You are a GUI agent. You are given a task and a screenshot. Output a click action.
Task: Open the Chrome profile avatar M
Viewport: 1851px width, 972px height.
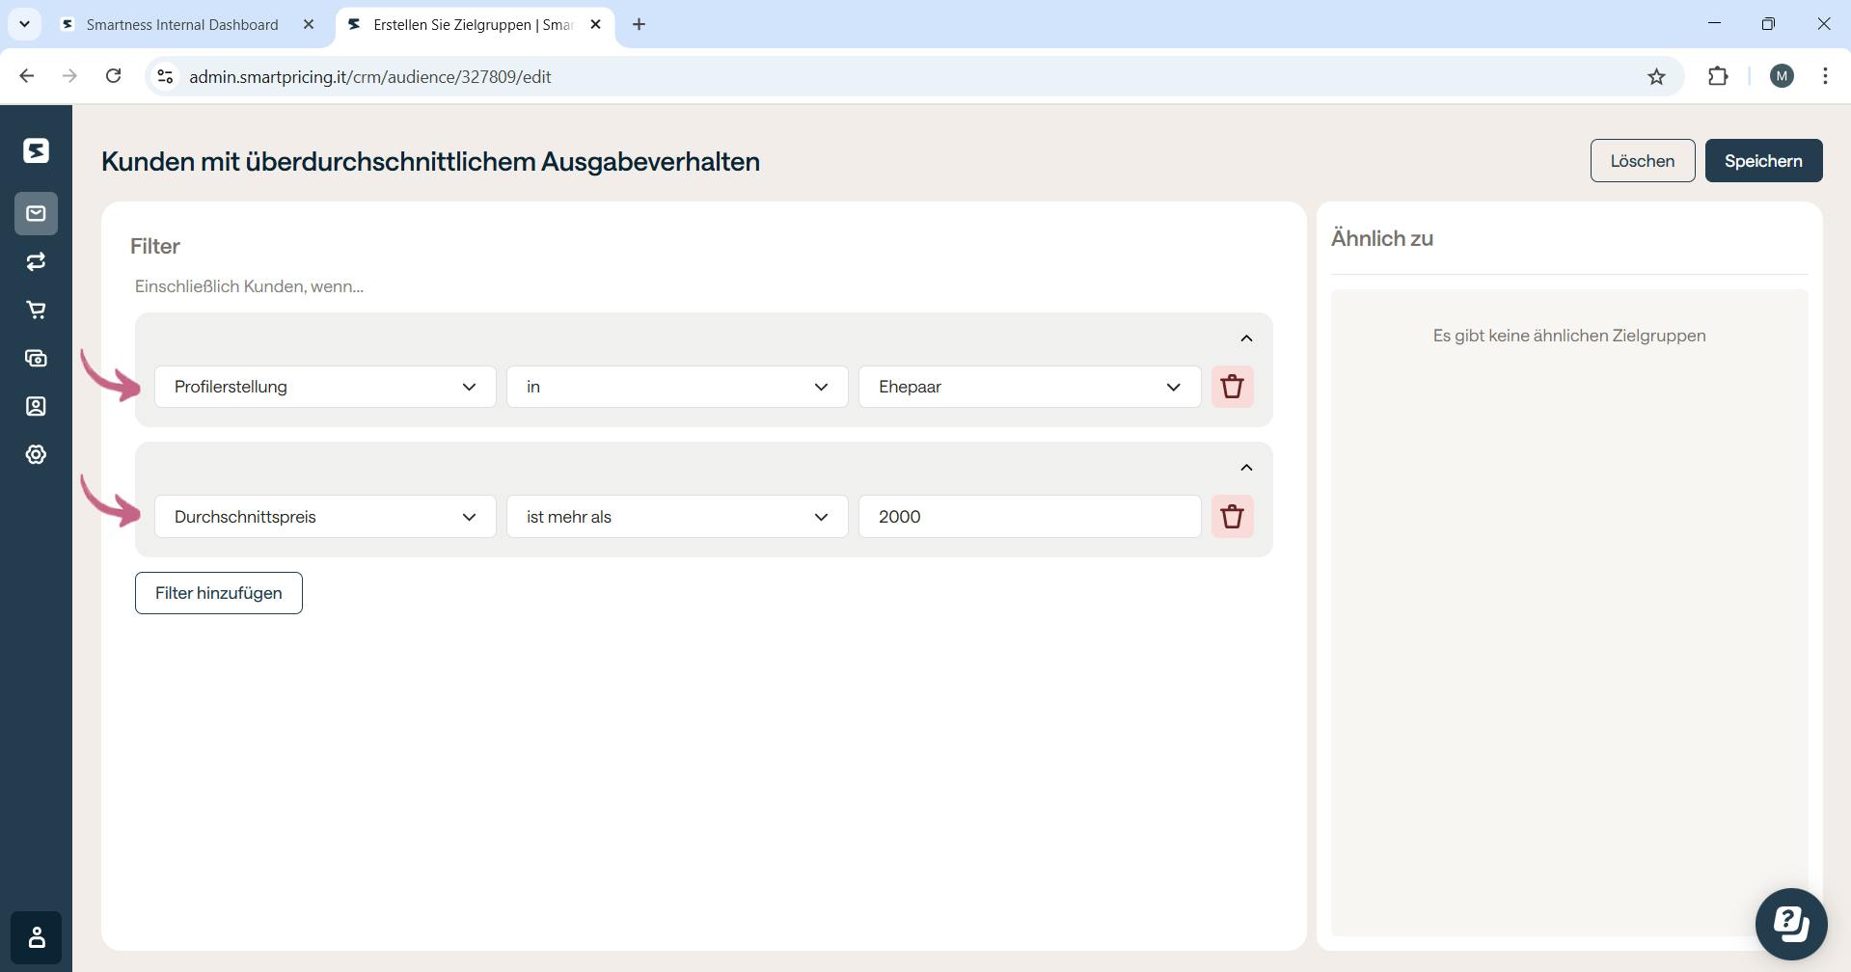tap(1782, 76)
